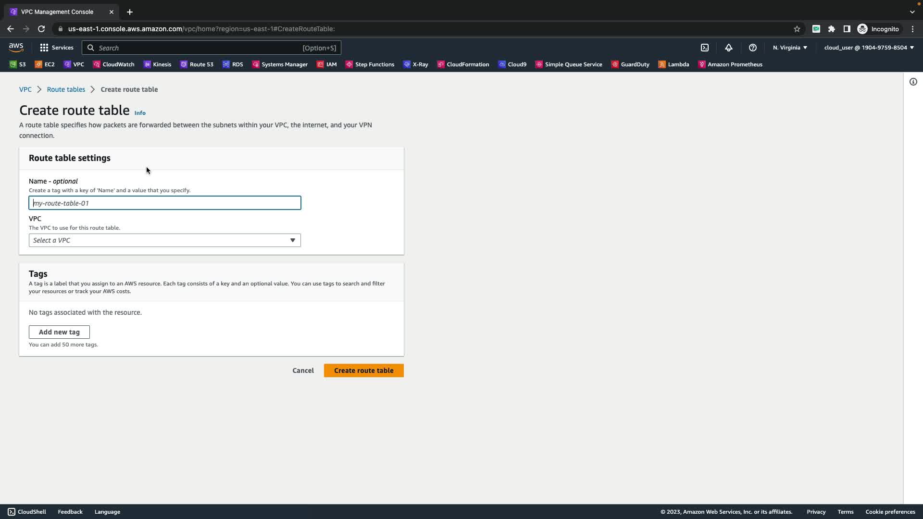Open the Lambda shortcut in favorites bar
The height and width of the screenshot is (519, 923).
(x=674, y=64)
